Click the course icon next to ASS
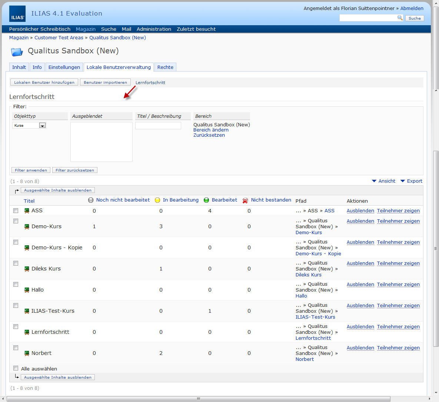The width and height of the screenshot is (439, 402). coord(27,211)
